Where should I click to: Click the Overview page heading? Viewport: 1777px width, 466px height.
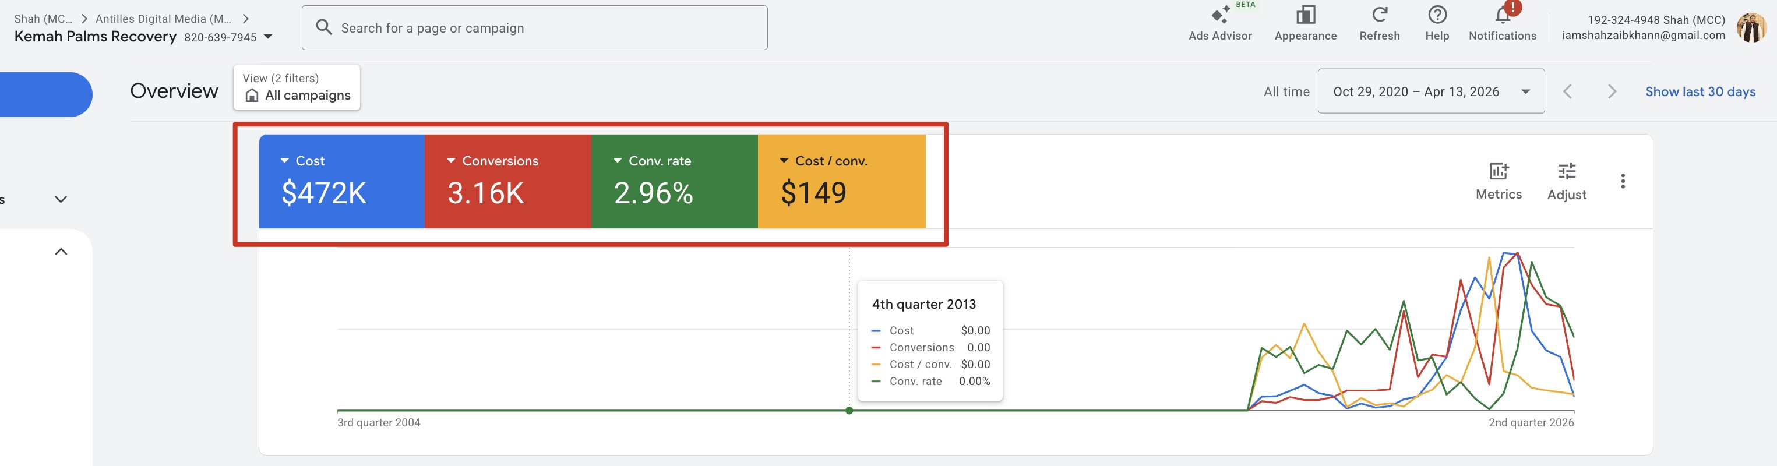click(x=174, y=91)
